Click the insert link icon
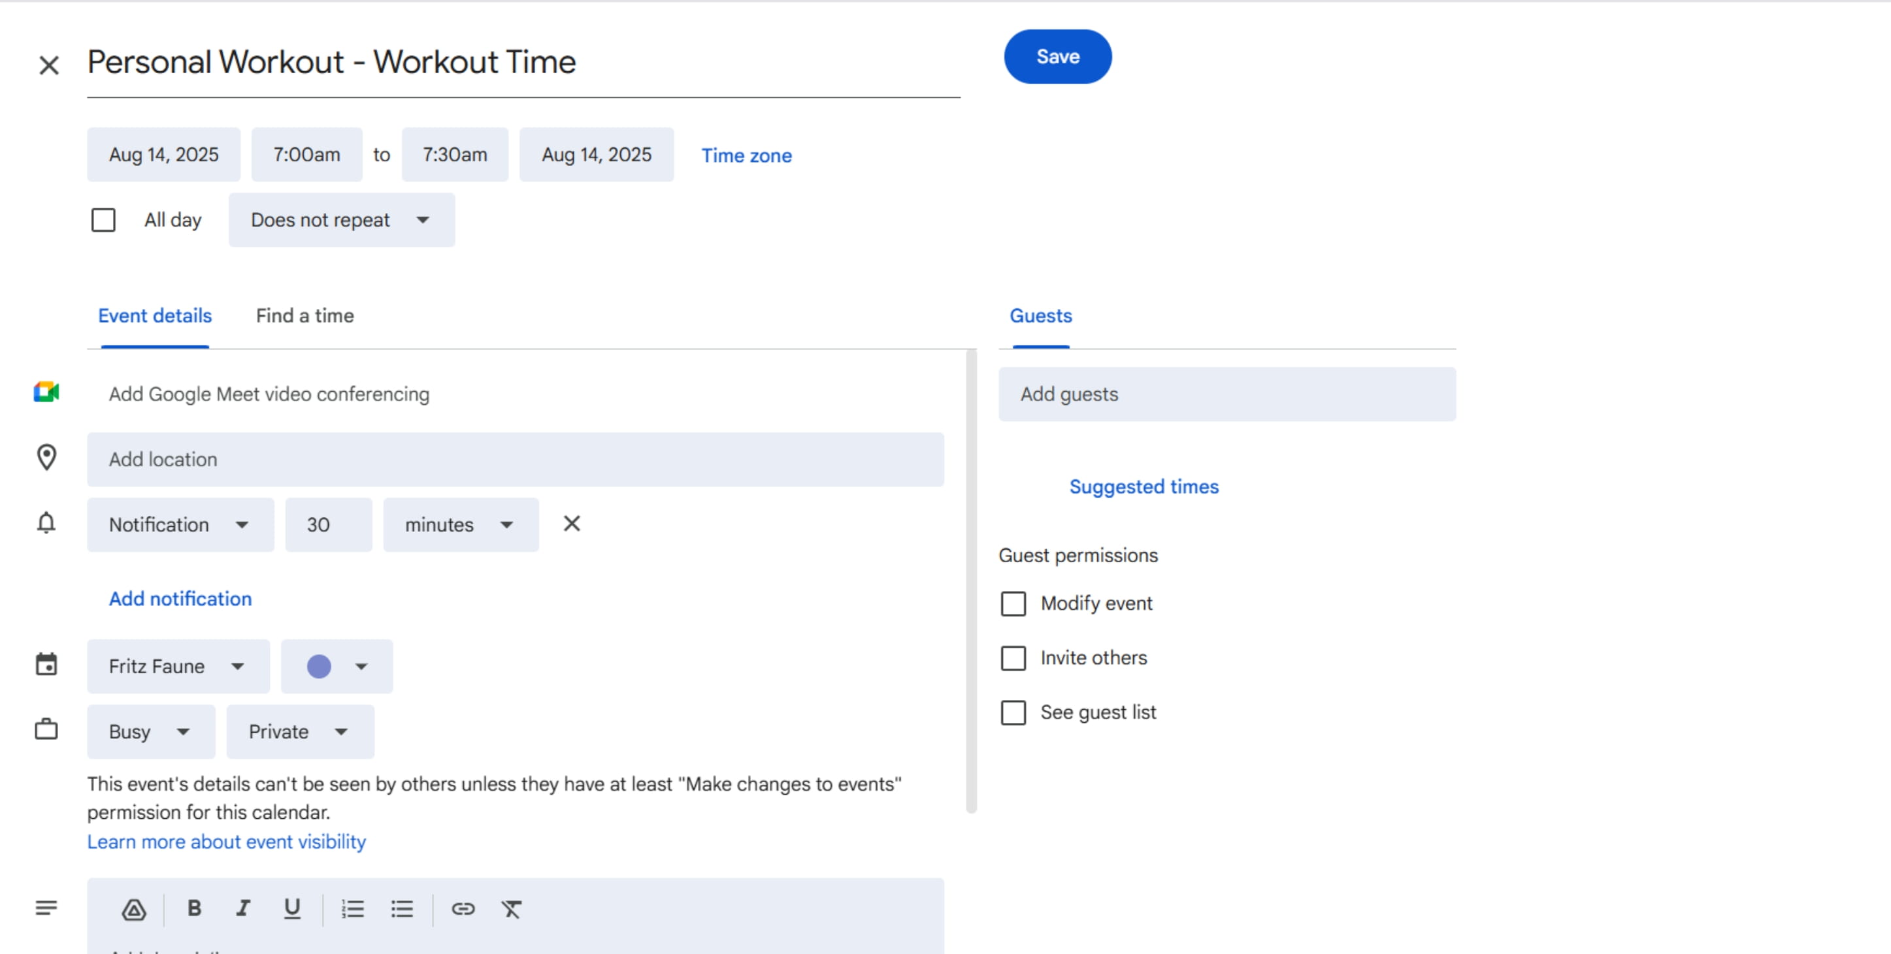1891x954 pixels. (463, 909)
